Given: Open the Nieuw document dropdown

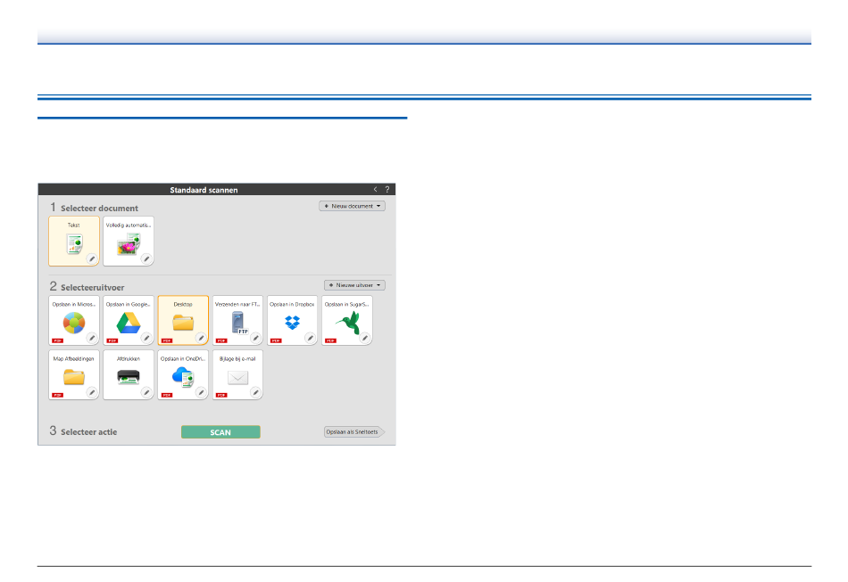Looking at the screenshot, I should tap(352, 206).
